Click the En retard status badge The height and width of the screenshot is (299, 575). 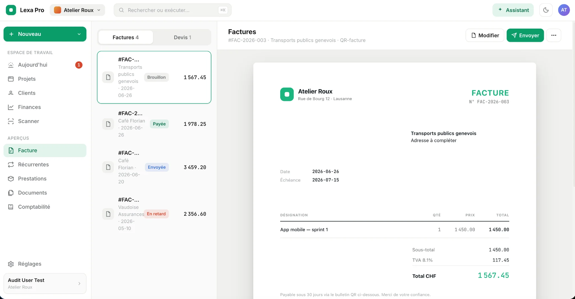pos(156,214)
